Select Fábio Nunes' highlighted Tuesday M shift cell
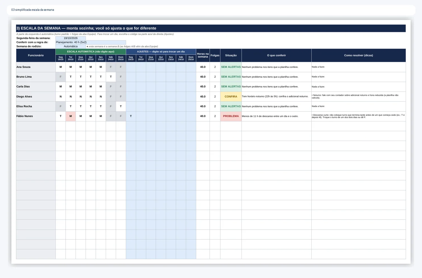This screenshot has width=422, height=278. click(71, 116)
